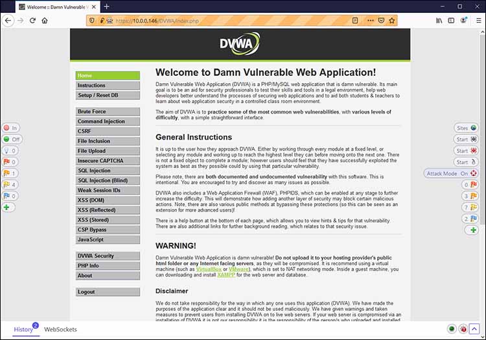Screen dimensions: 486x340
Task: Click the shield tracking protection icon
Action: 92,21
